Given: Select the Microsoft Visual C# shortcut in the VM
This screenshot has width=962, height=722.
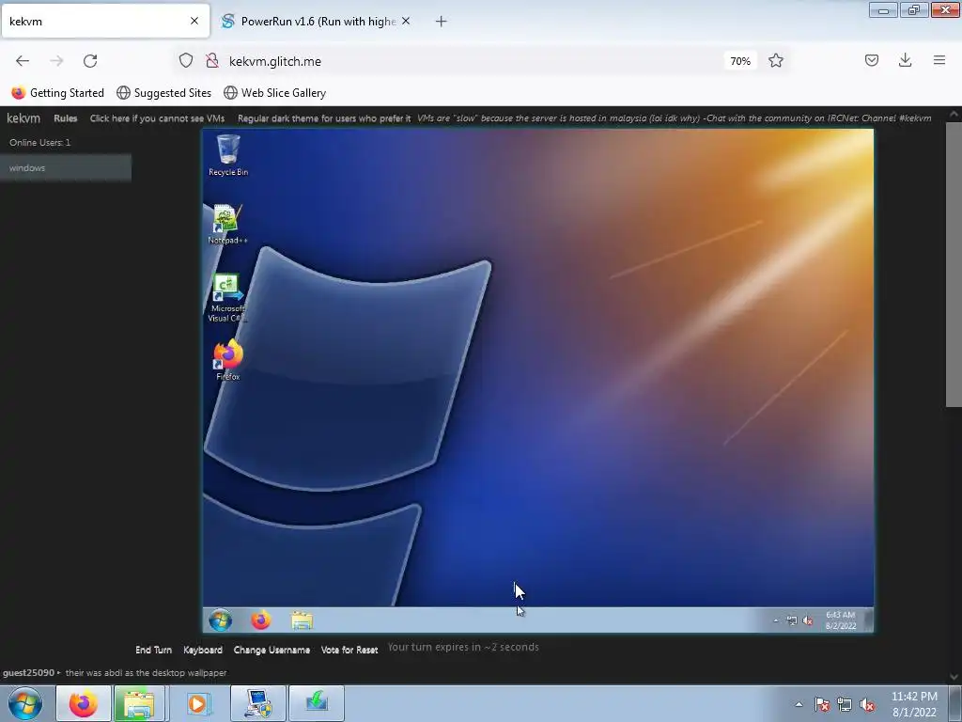Looking at the screenshot, I should (227, 298).
